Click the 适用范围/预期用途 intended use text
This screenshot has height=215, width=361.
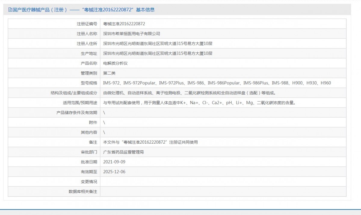pyautogui.click(x=199, y=103)
